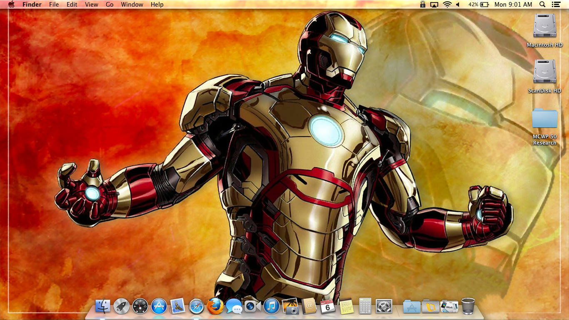The width and height of the screenshot is (569, 320).
Task: Open Microsoft Office folder stack in dock
Action: click(430, 306)
